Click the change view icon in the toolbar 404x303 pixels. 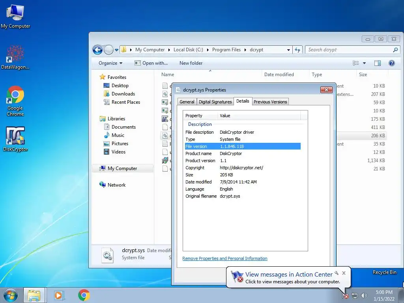coord(355,63)
